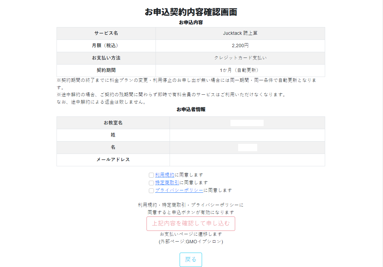Open the 利用規約 link
The width and height of the screenshot is (383, 267).
165,175
